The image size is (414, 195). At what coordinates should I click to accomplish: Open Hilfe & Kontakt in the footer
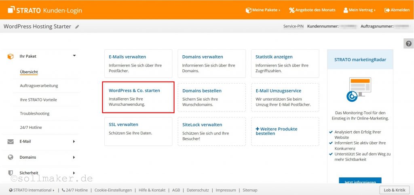pyautogui.click(x=152, y=190)
